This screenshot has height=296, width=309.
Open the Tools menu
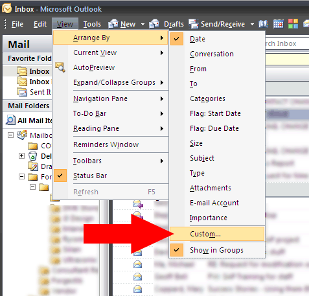pos(92,24)
